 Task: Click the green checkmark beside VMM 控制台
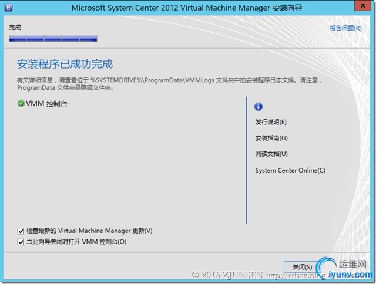click(x=21, y=103)
